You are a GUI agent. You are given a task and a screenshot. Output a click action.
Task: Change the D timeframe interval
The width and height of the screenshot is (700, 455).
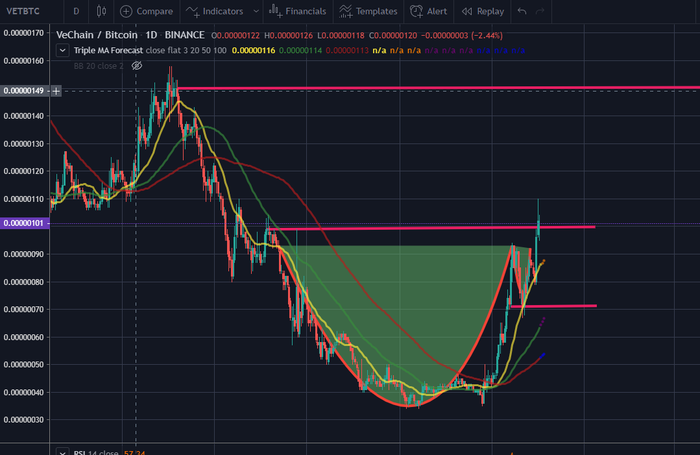pos(77,11)
